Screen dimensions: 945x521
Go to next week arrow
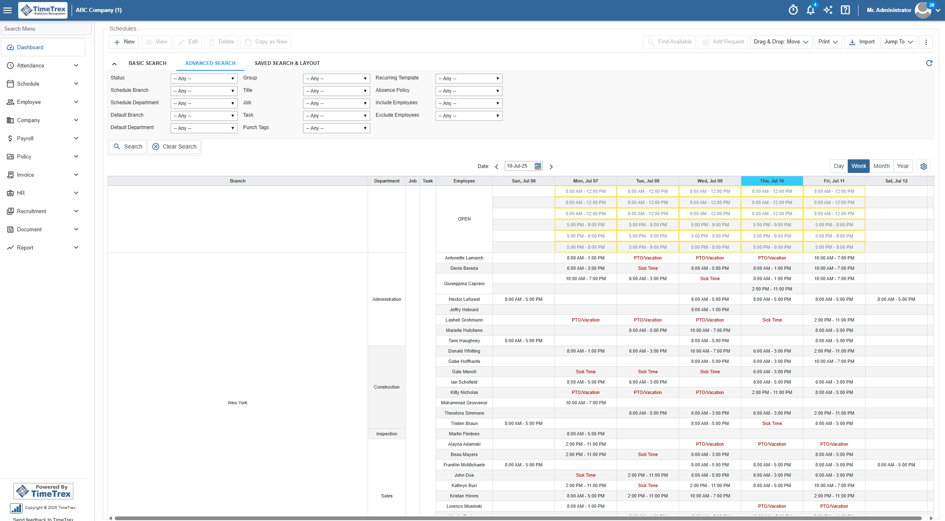[551, 166]
